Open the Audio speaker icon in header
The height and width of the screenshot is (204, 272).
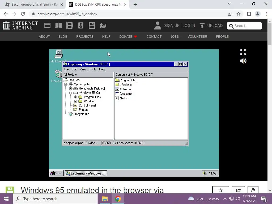[81, 25]
